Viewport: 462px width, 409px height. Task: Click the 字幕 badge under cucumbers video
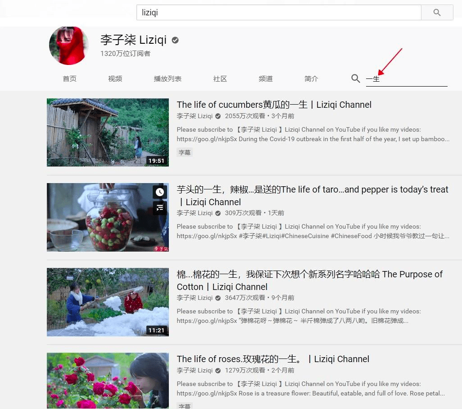click(x=185, y=152)
